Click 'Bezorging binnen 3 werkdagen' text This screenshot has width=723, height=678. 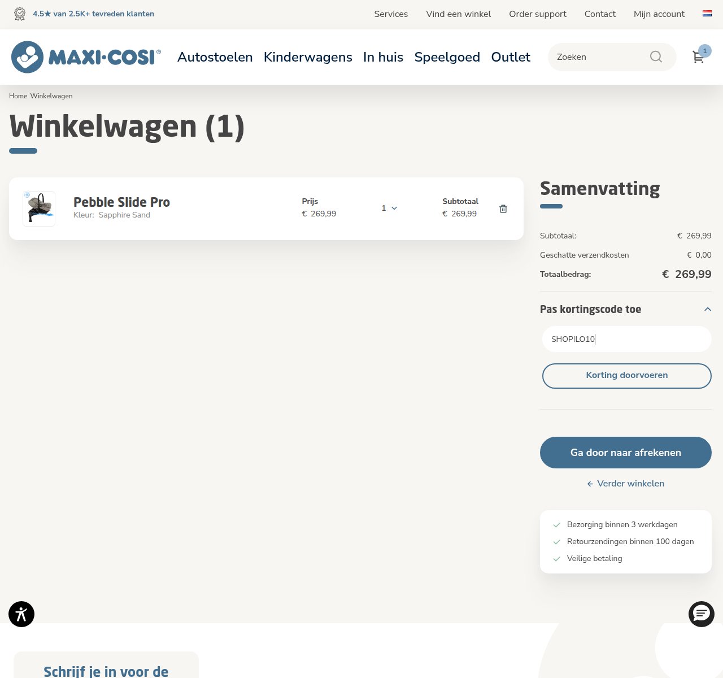point(622,524)
